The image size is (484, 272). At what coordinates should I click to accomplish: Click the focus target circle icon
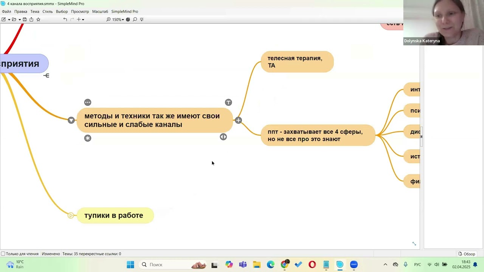tap(128, 19)
